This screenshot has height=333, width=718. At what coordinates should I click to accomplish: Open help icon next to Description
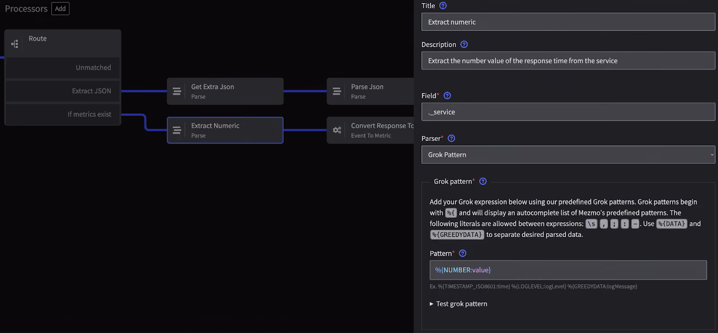(464, 44)
